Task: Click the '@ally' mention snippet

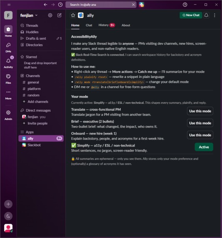Action: point(95,87)
